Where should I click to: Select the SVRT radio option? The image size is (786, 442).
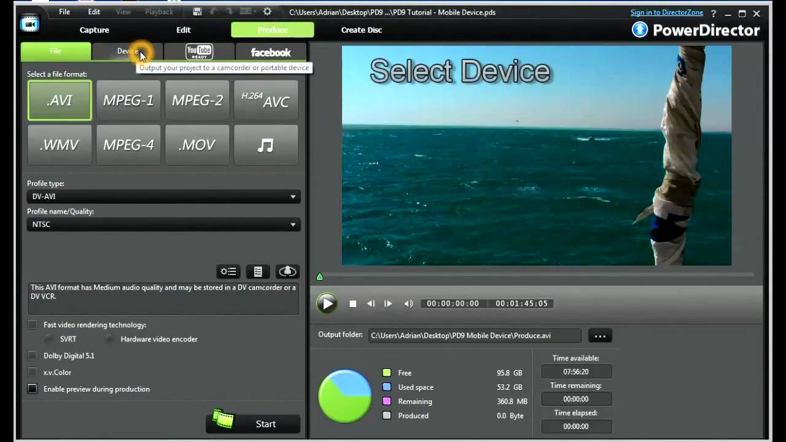point(49,339)
